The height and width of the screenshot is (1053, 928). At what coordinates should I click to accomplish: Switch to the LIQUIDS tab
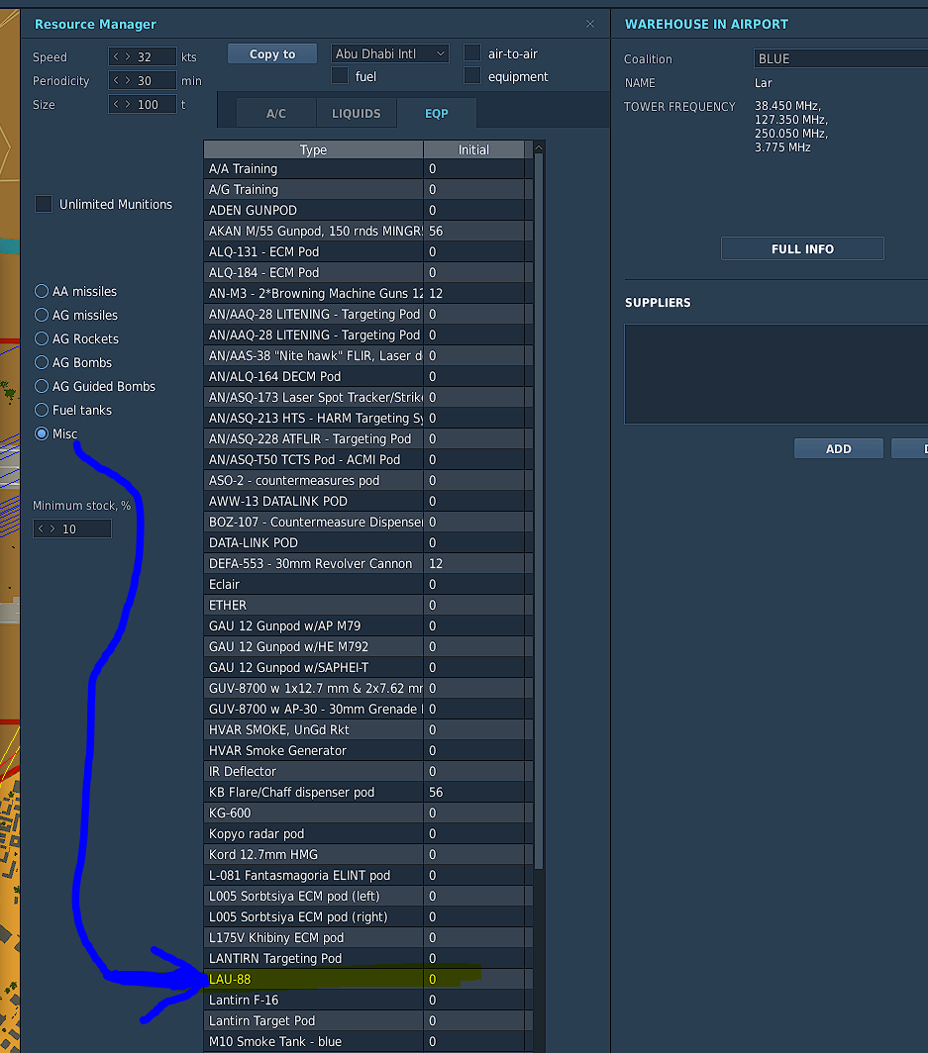point(357,114)
